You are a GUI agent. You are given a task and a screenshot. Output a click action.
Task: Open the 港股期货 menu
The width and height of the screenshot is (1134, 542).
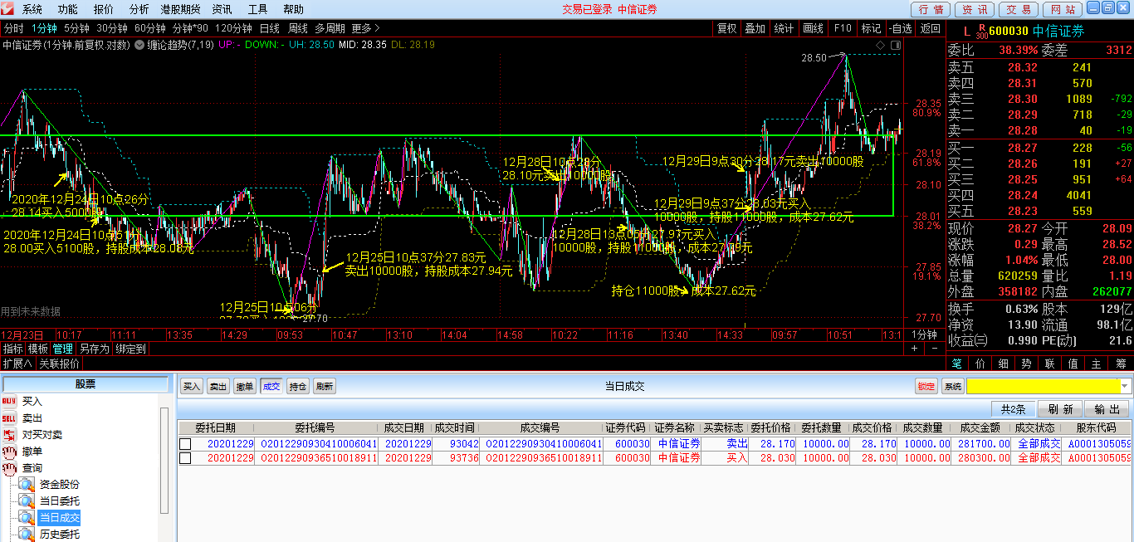[180, 9]
